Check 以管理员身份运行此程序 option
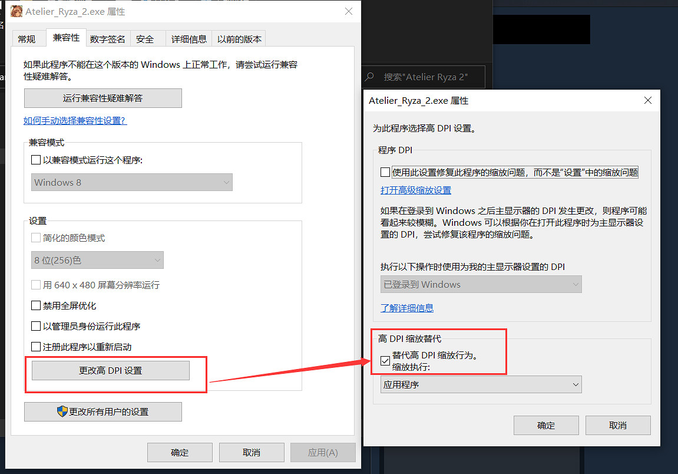This screenshot has height=474, width=678. coord(36,326)
